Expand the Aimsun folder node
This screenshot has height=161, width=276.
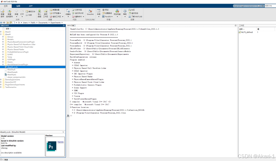click(x=3, y=37)
